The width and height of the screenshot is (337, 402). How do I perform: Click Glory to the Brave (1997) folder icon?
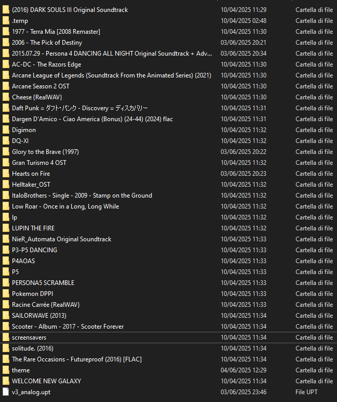[x=6, y=152]
